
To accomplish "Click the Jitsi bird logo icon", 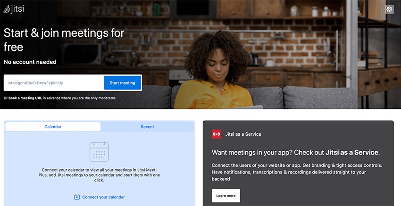I will coord(7,9).
